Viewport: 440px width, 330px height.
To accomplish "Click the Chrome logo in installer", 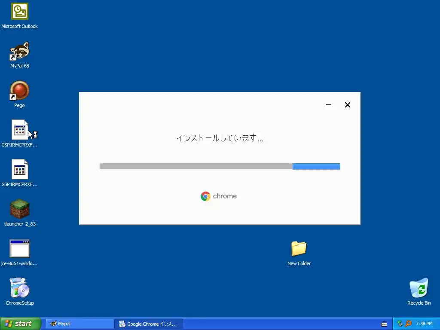I will (x=205, y=196).
